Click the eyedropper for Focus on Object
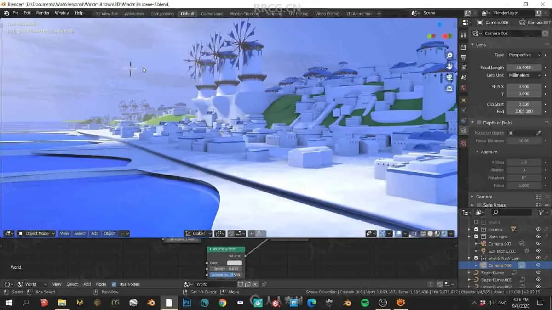This screenshot has width=552, height=310. (x=539, y=133)
